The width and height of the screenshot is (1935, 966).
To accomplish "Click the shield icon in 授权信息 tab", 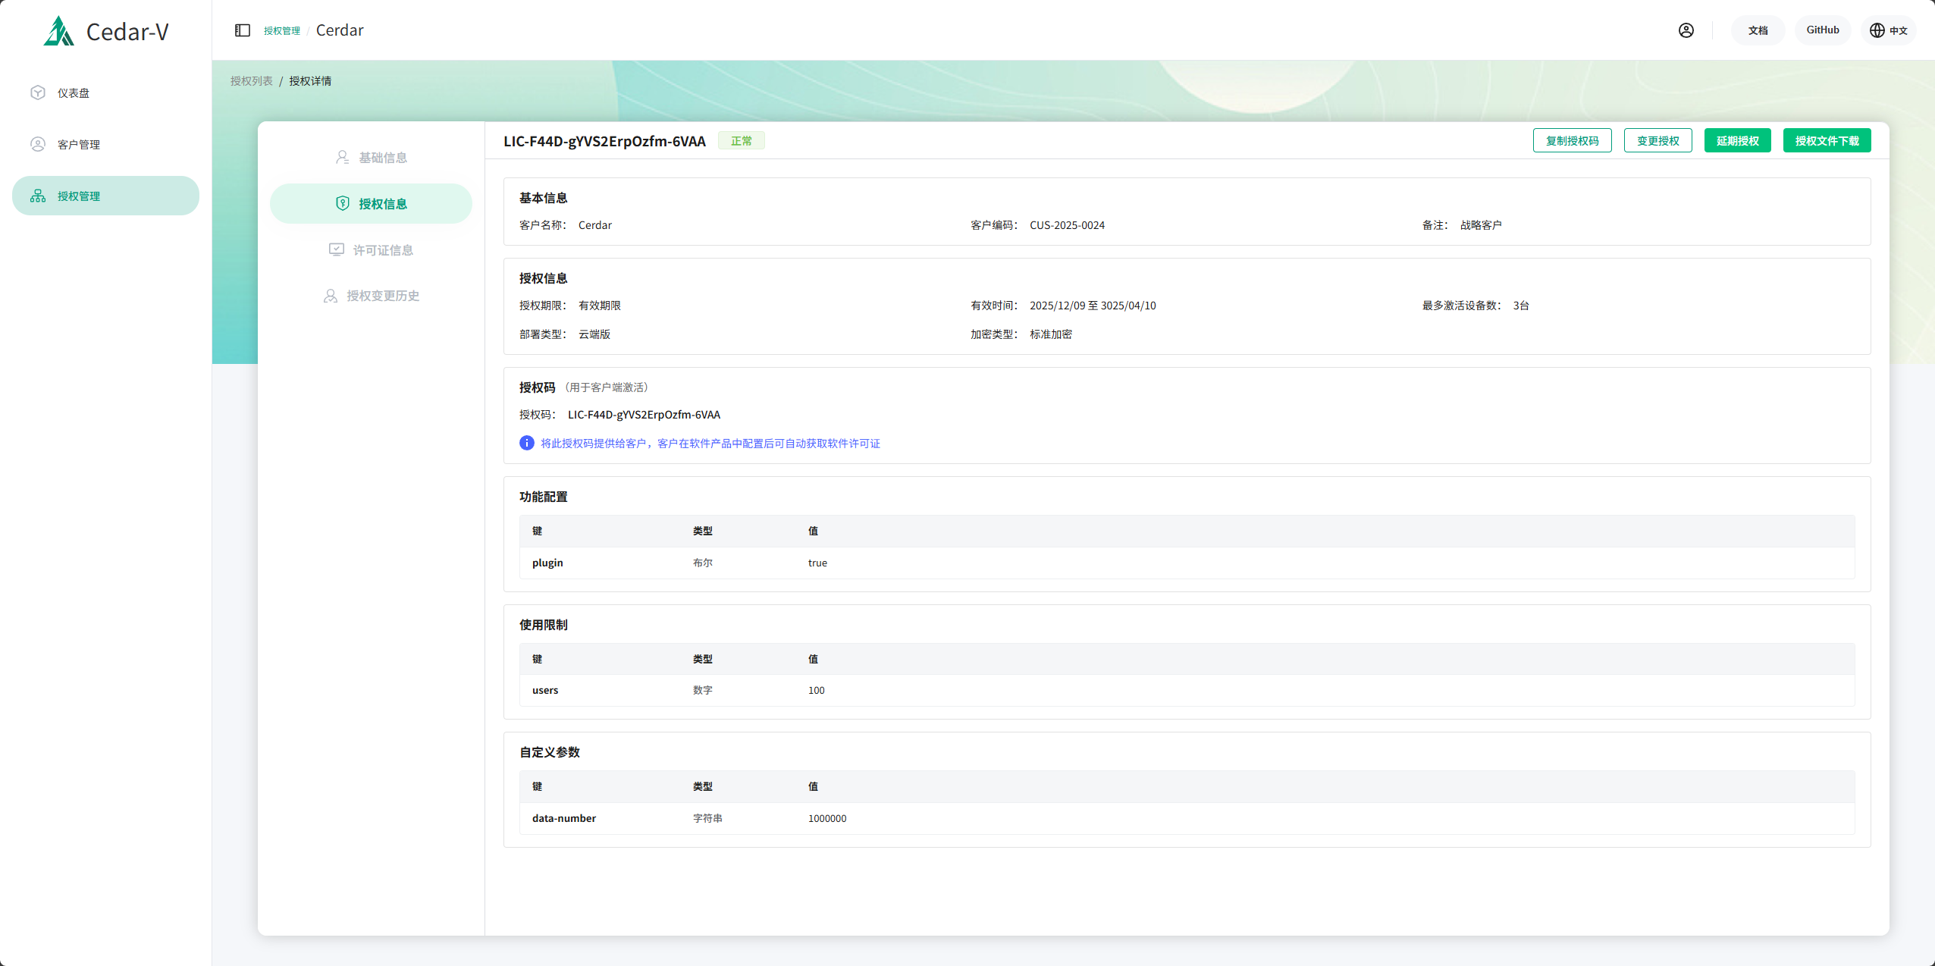I will pyautogui.click(x=343, y=203).
